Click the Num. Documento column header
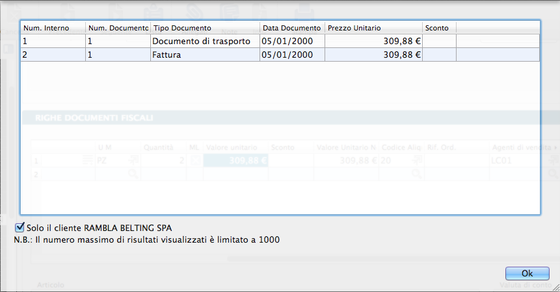Viewport: 560px width, 292px height. (x=118, y=28)
